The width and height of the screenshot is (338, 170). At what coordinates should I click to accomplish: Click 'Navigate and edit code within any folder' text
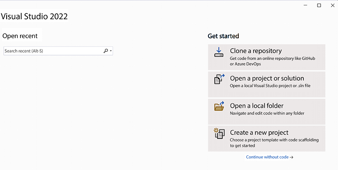point(267,113)
